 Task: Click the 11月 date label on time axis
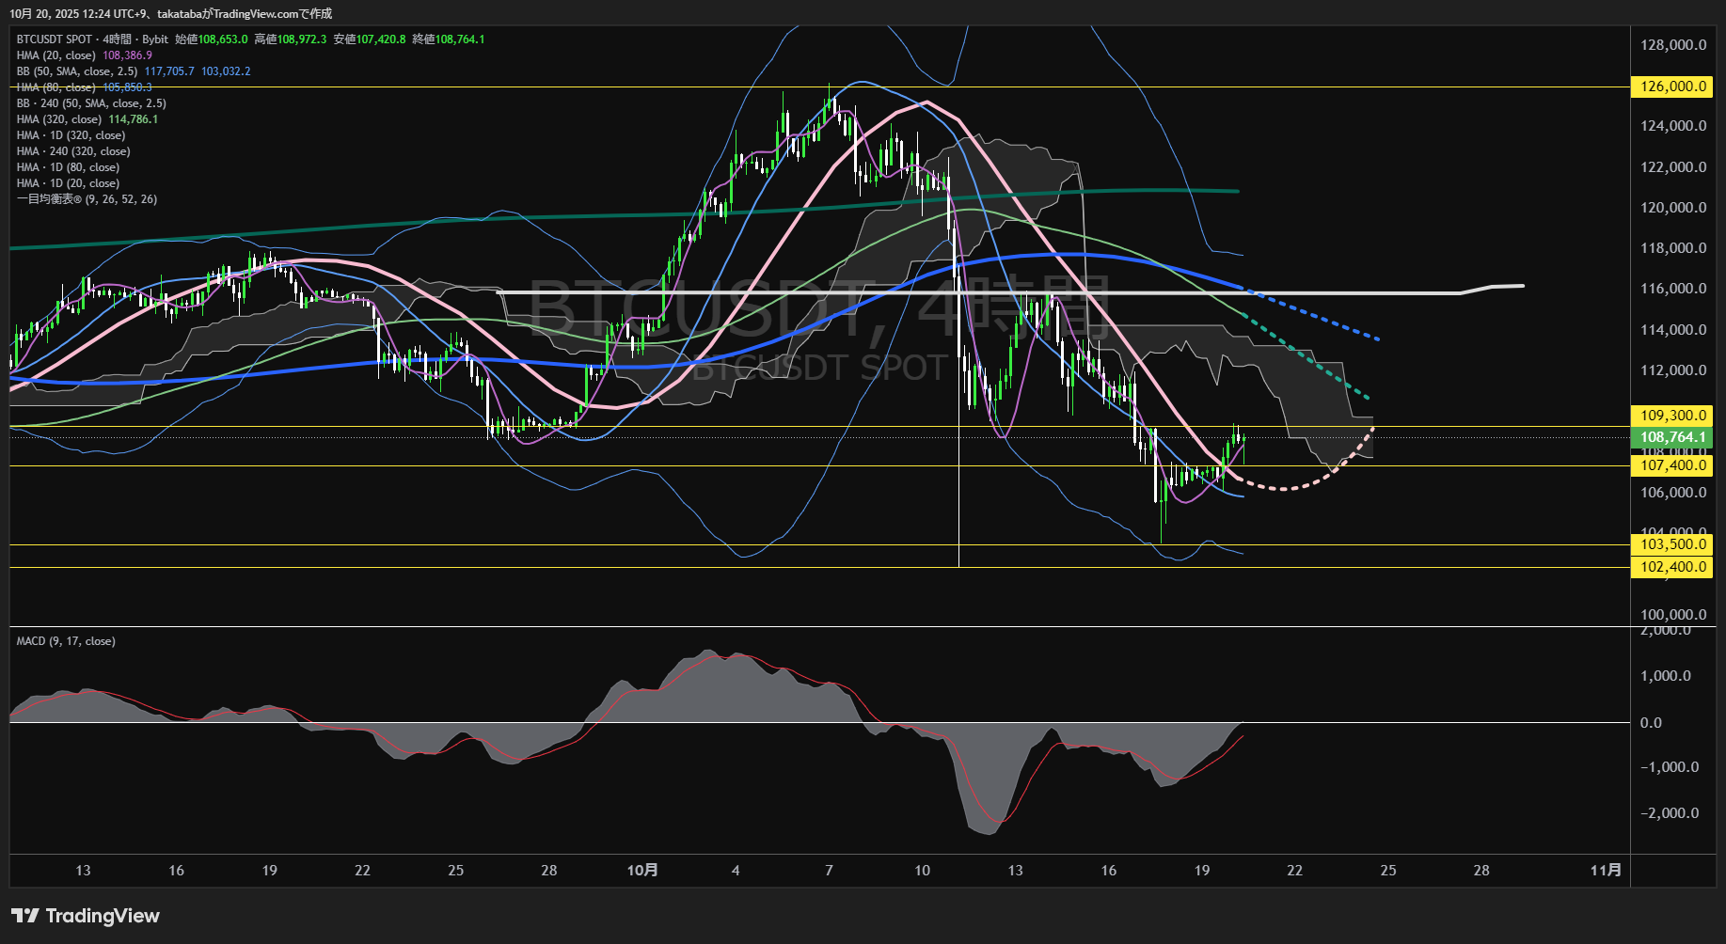[1606, 871]
